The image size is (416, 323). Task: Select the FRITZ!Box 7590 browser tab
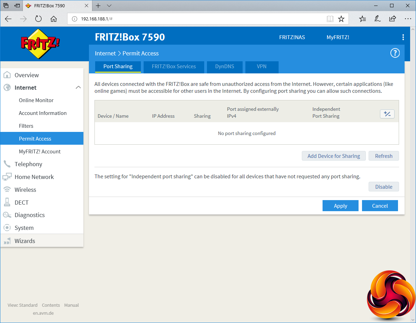click(x=57, y=6)
